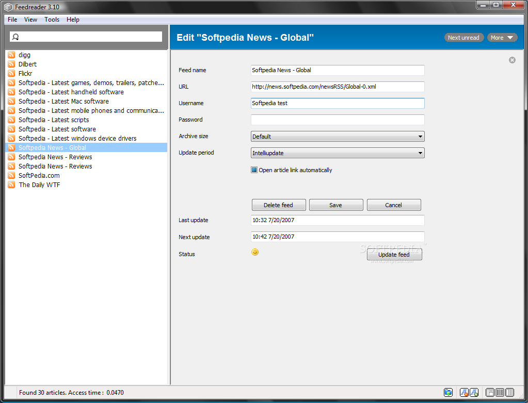This screenshot has width=528, height=403.
Task: Click the Update feed button
Action: tap(394, 255)
